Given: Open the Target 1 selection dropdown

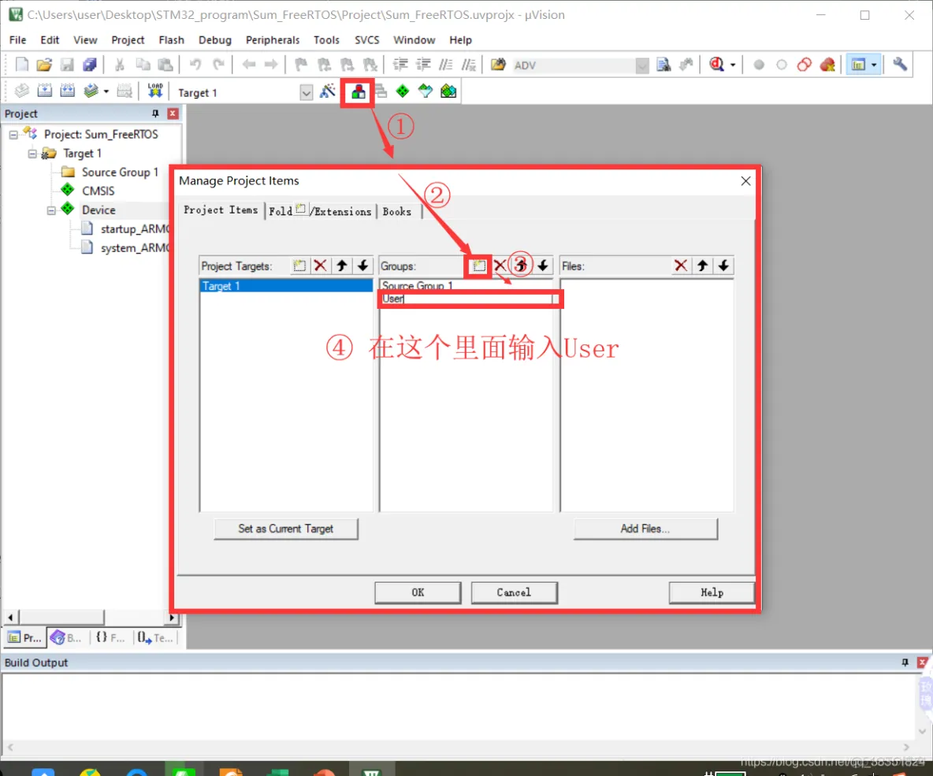Looking at the screenshot, I should 306,93.
